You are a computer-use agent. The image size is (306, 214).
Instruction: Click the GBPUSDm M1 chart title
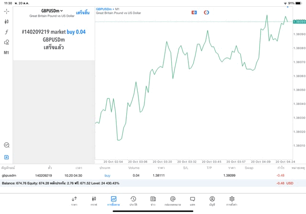point(108,9)
